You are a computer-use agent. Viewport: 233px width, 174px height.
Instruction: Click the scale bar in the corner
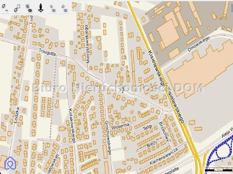tap(219, 169)
